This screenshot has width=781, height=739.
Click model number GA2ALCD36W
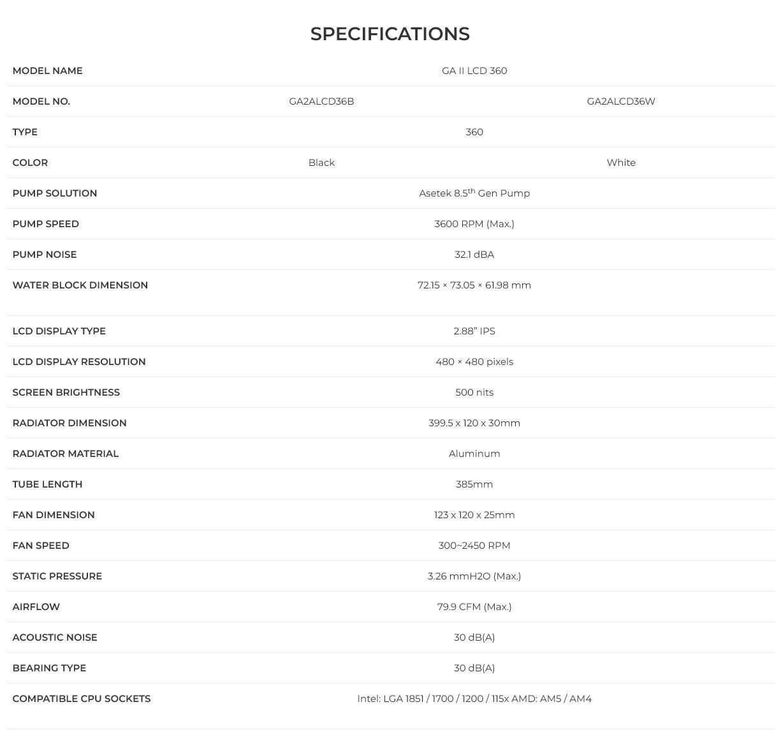click(x=621, y=101)
